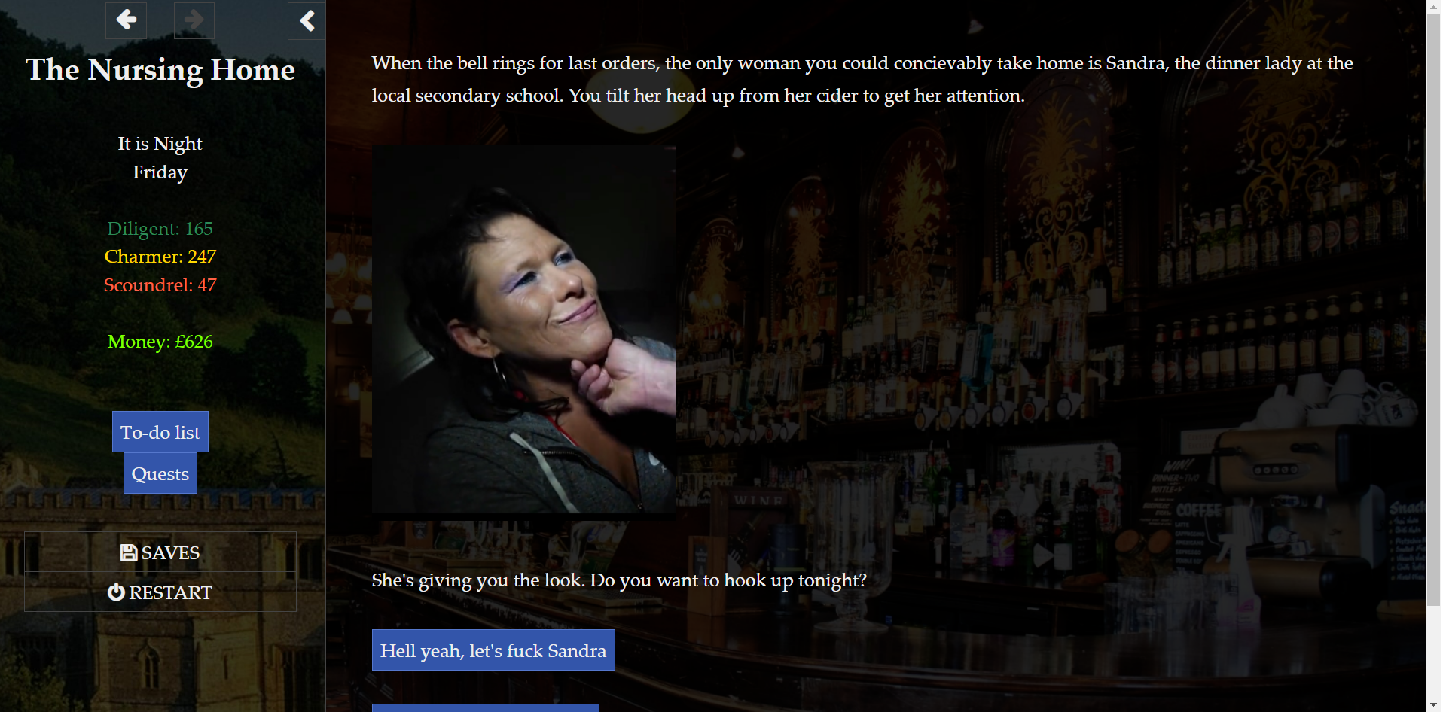1446x712 pixels.
Task: Click the scrollbar down arrow
Action: [1434, 705]
